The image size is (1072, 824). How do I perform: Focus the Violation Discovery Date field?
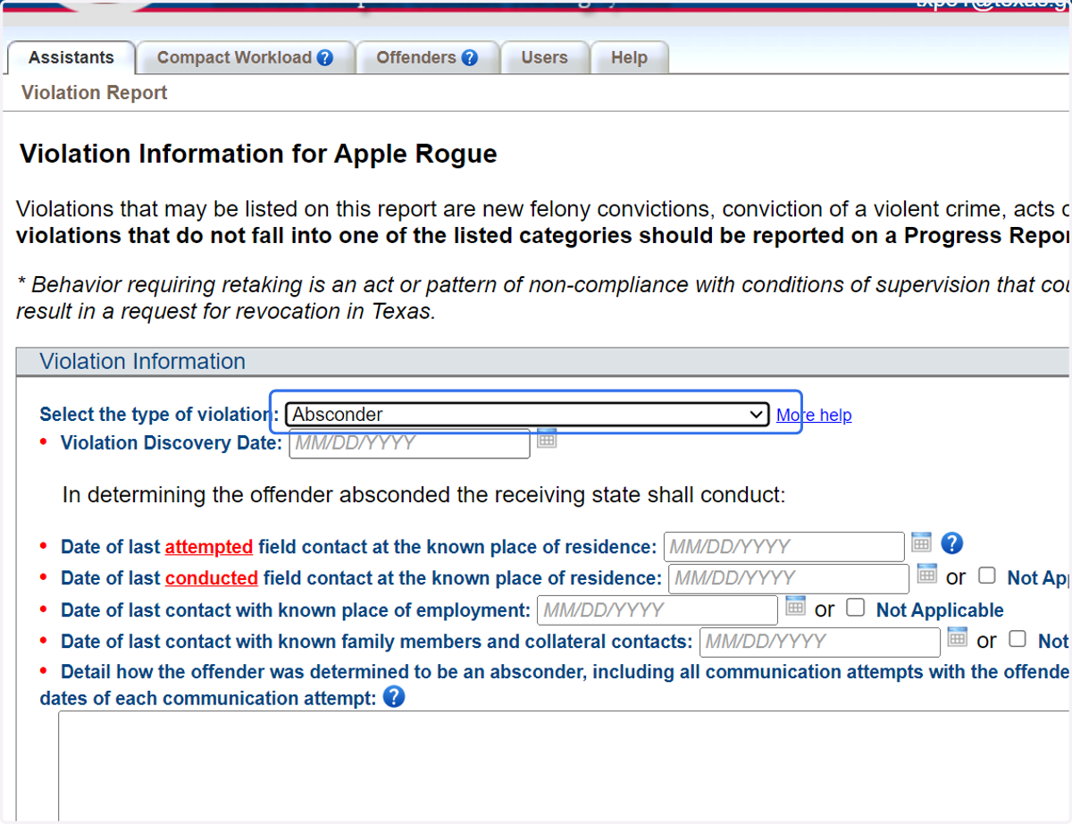409,443
